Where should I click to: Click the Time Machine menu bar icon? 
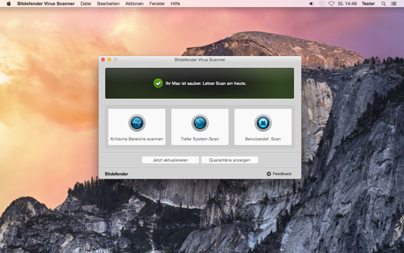[x=322, y=4]
